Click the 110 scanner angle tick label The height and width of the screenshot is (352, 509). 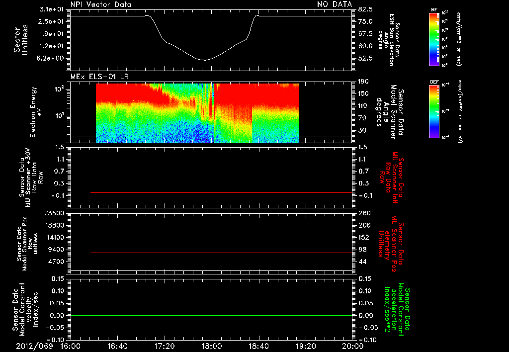pos(363,106)
